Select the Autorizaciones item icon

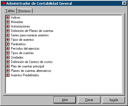[7, 26]
